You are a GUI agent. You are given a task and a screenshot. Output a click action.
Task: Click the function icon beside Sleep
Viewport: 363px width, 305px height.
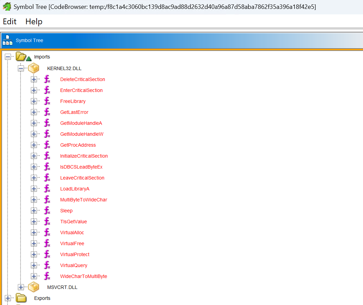pyautogui.click(x=47, y=211)
